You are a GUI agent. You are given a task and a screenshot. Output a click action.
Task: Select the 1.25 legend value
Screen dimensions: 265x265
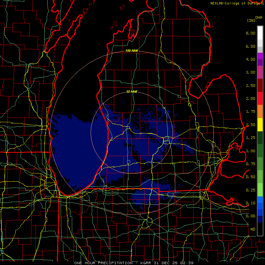click(251, 138)
